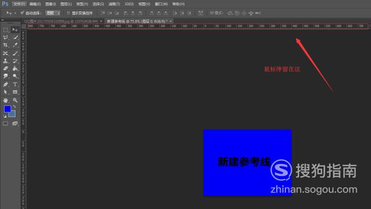This screenshot has height=209, width=371.
Task: Click the 3D pan mode icon
Action: coord(244,13)
